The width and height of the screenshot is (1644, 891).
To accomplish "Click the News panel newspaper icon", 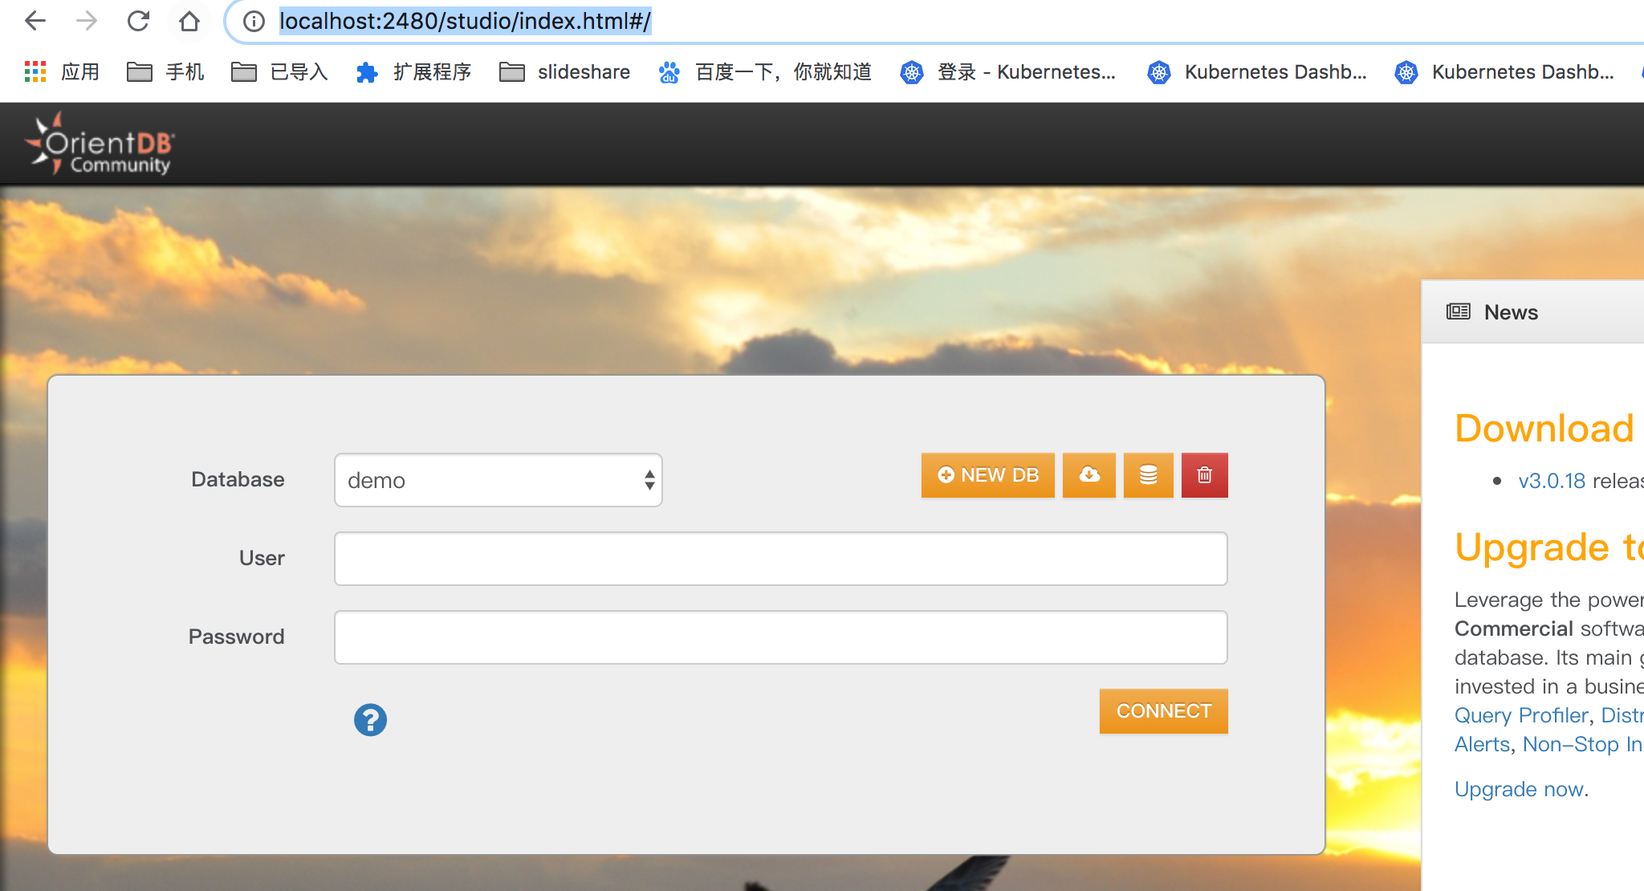I will [x=1459, y=311].
